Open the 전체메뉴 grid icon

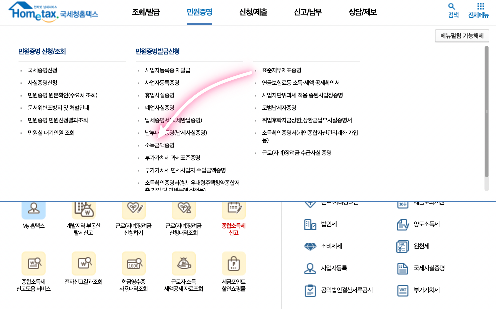coord(480,6)
